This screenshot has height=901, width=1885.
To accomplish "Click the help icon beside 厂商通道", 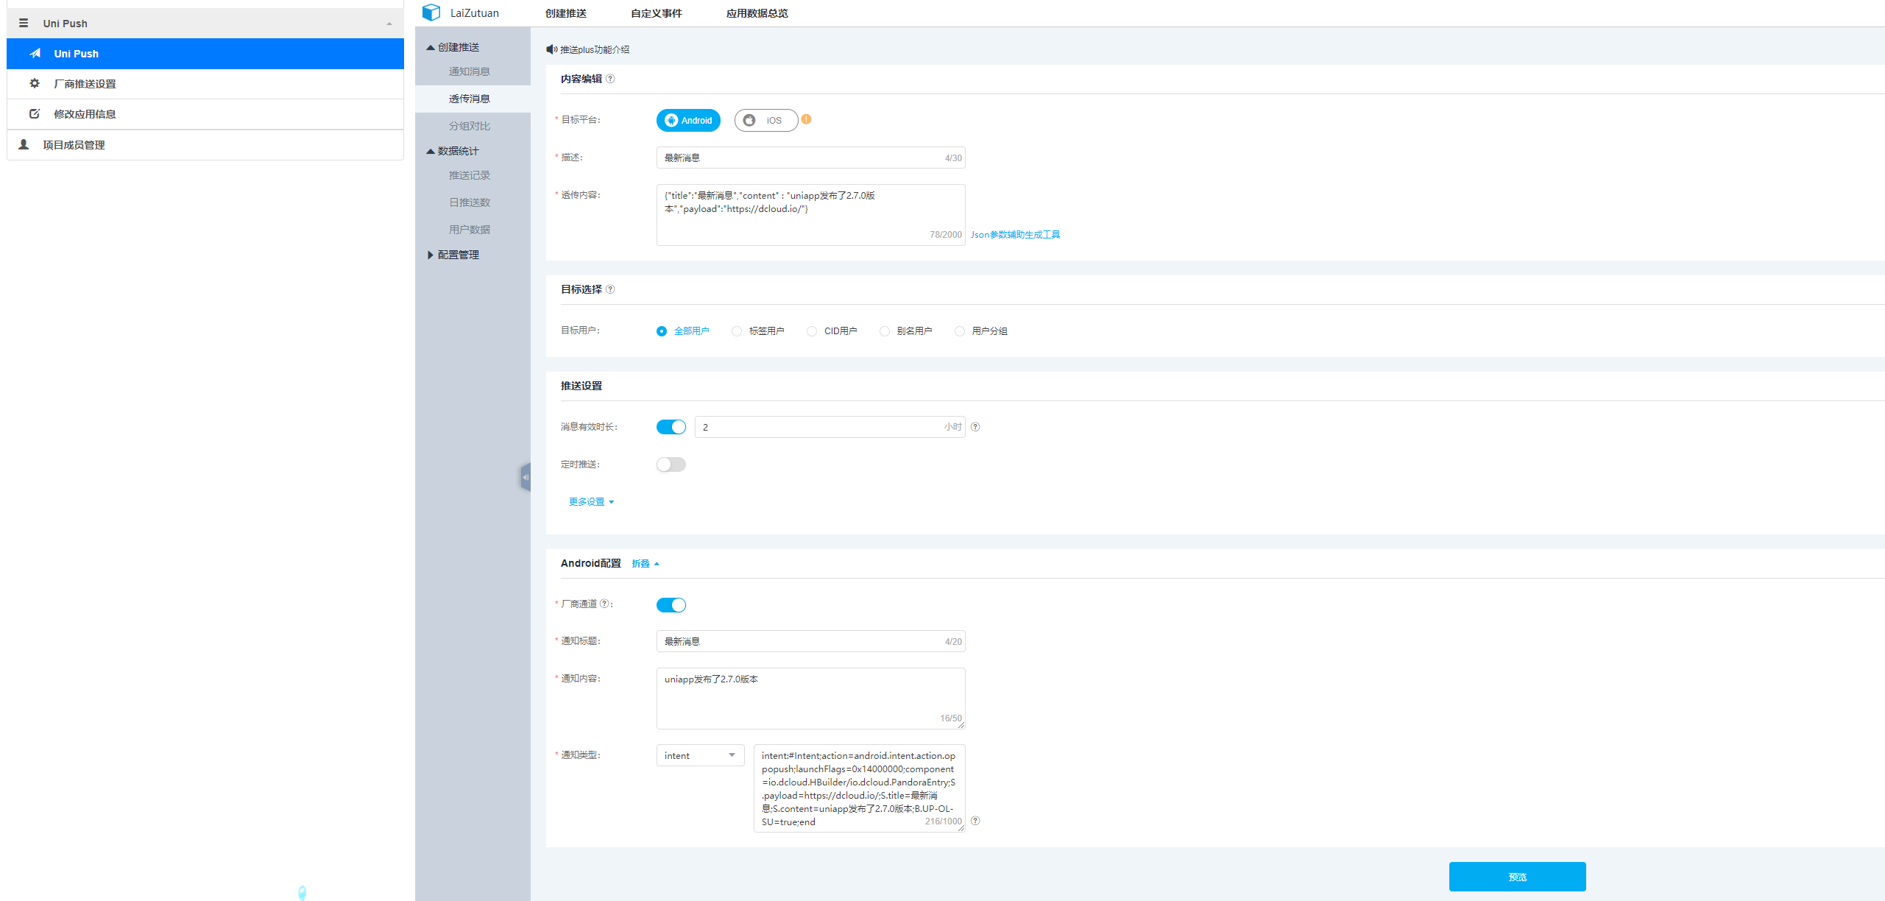I will coord(604,604).
